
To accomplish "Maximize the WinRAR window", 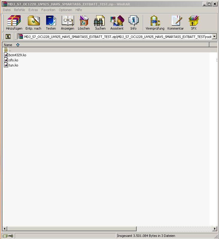I will click(x=209, y=4).
